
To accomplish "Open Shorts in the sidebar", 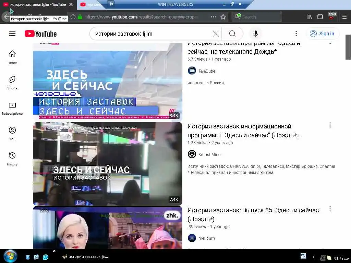I will tap(12, 83).
